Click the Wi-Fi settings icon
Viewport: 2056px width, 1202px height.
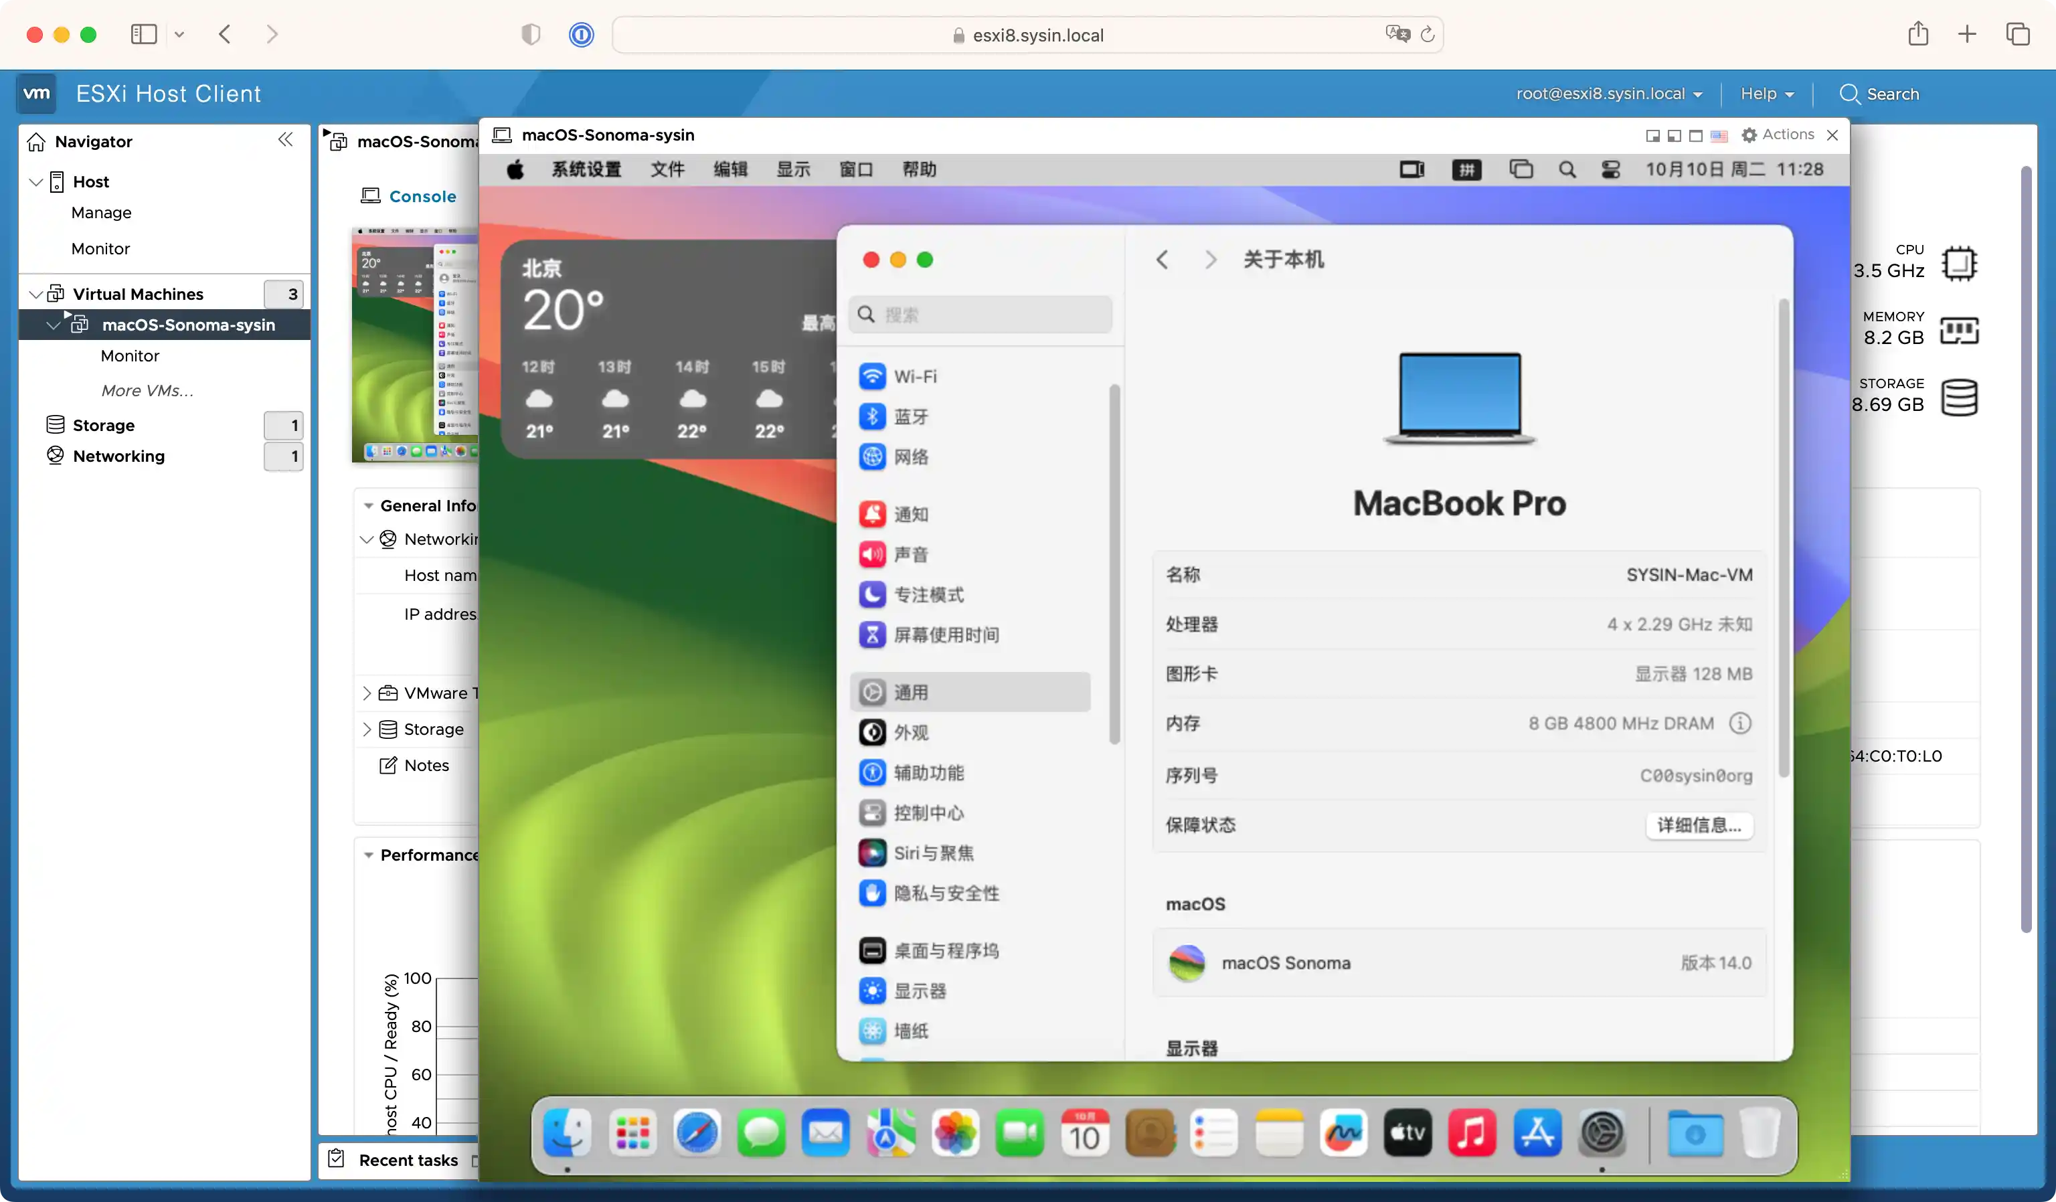870,375
